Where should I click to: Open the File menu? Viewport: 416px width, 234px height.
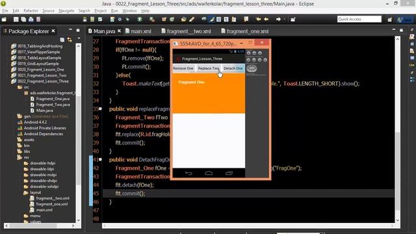[x=5, y=10]
